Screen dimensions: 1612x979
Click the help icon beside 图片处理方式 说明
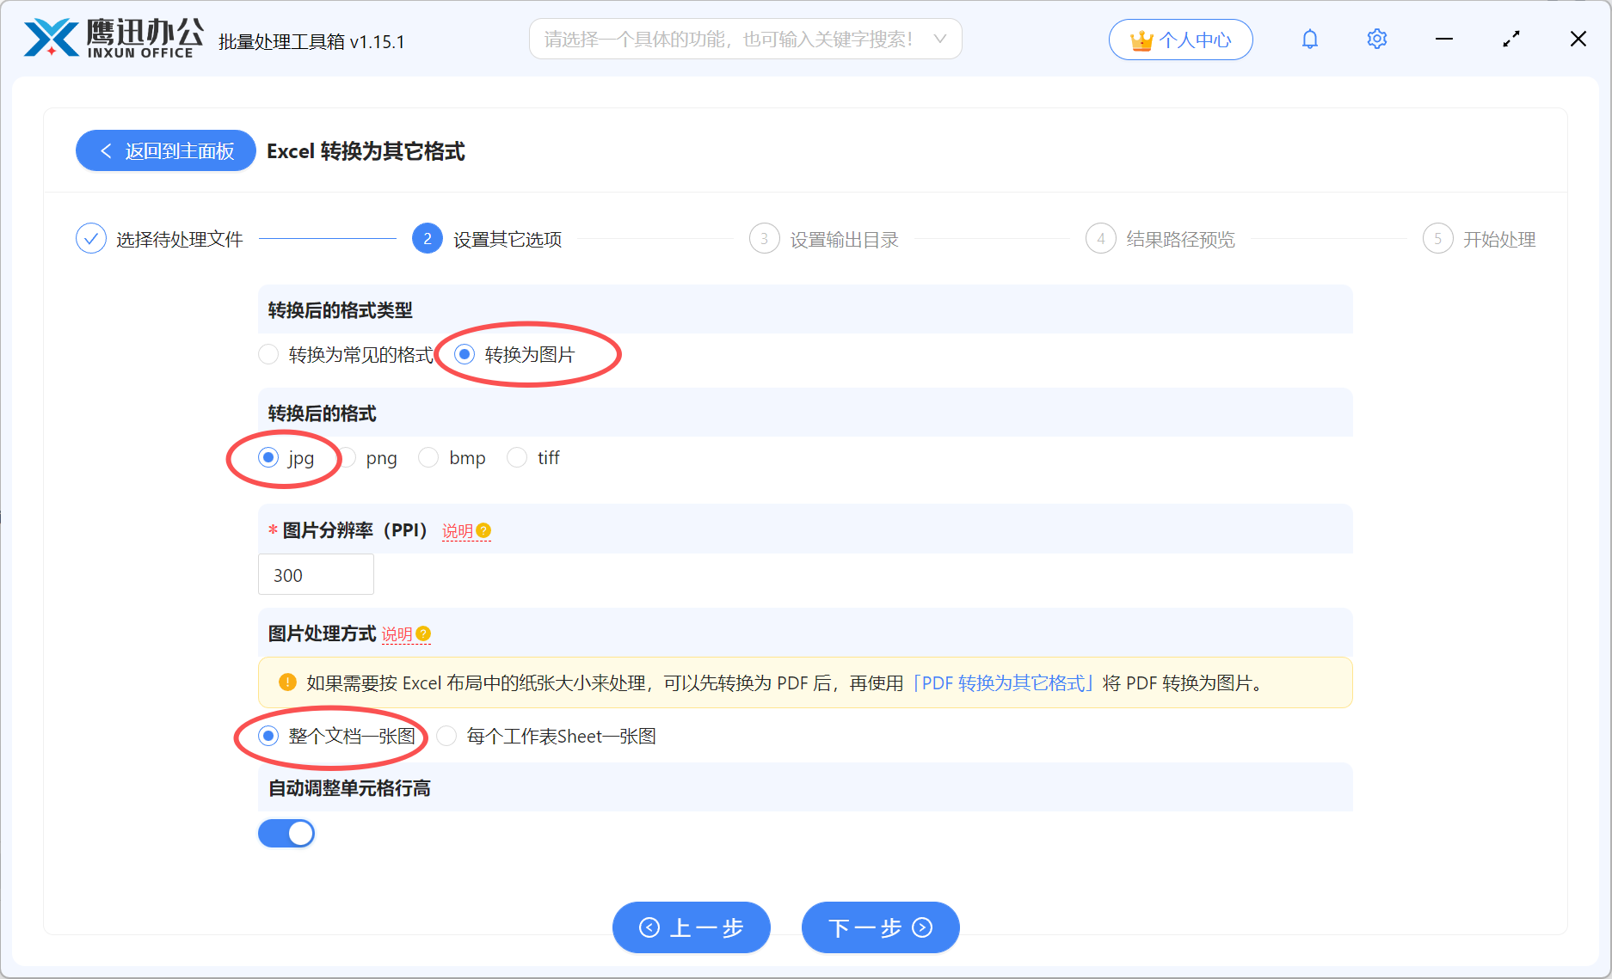pyautogui.click(x=423, y=633)
